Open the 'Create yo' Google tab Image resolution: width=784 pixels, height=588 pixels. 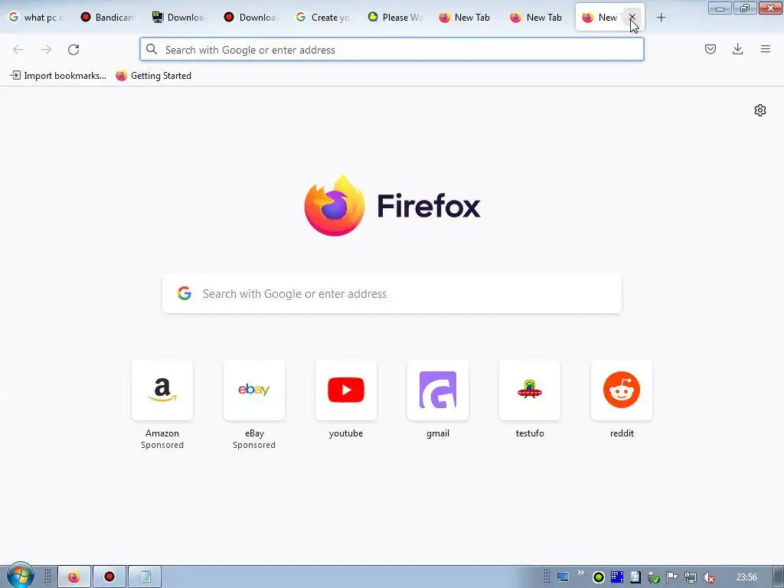[322, 17]
